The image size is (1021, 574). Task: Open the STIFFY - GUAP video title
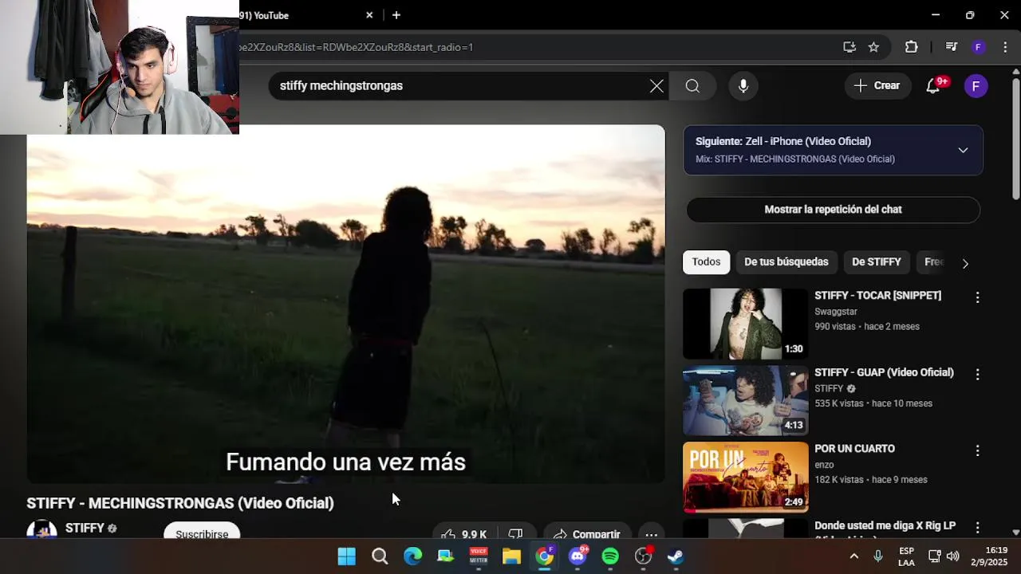(884, 372)
